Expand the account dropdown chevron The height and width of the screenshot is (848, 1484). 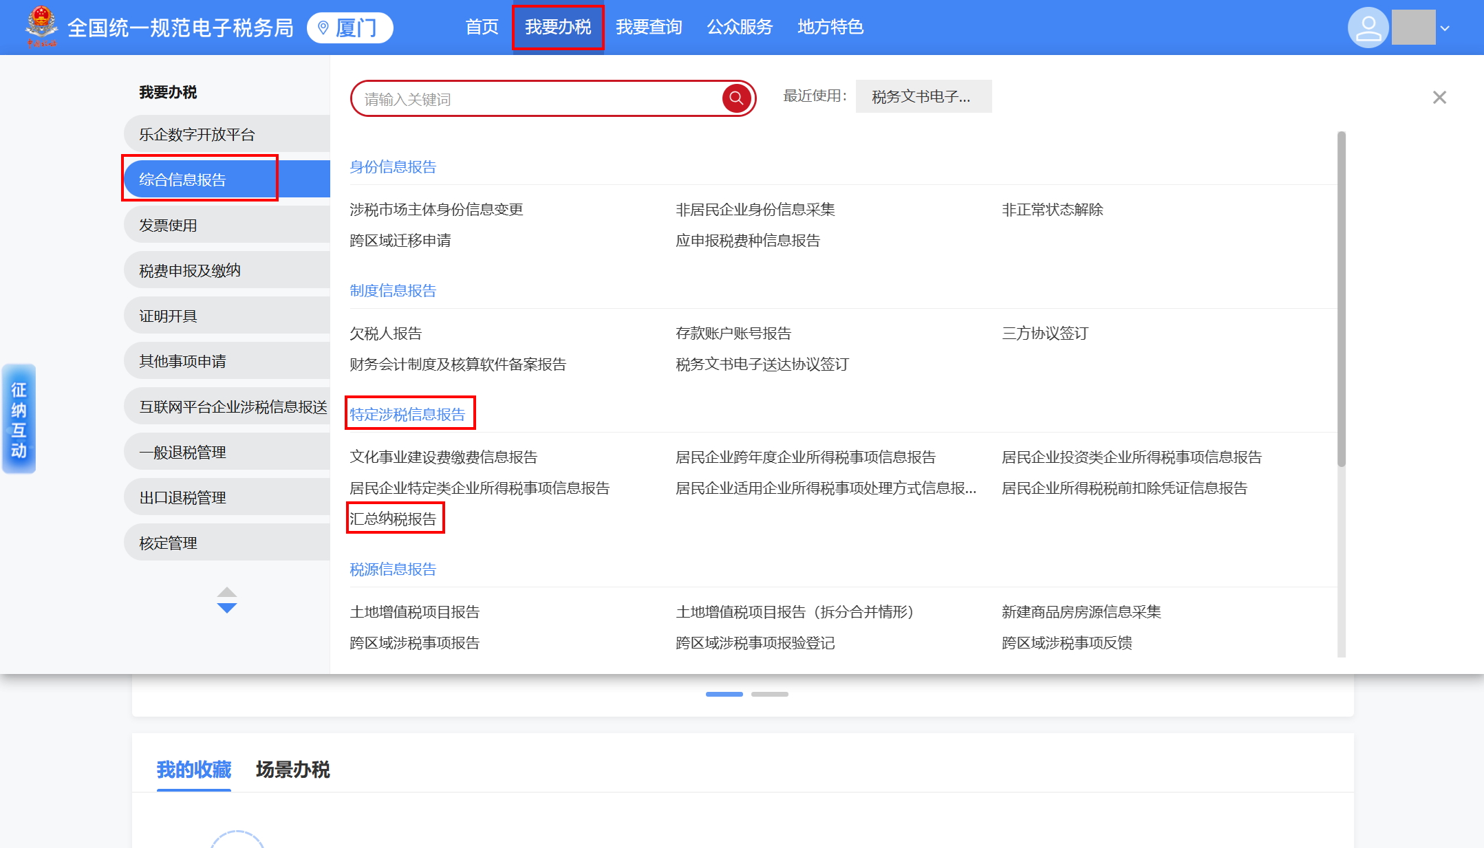click(1445, 28)
